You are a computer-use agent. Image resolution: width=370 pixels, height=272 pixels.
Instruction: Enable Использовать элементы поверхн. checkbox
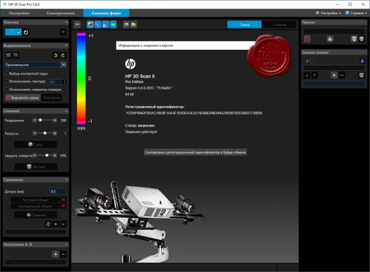[7, 89]
